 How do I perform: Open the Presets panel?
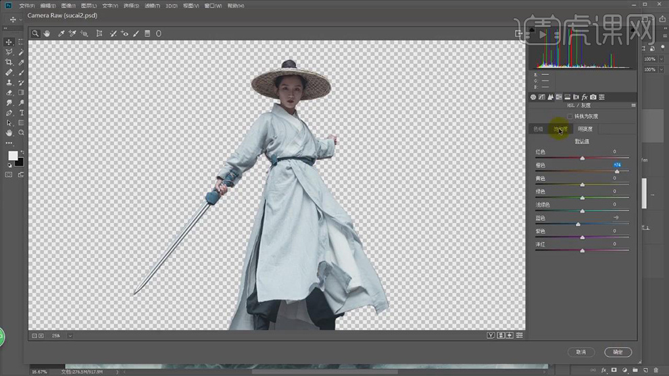[601, 97]
